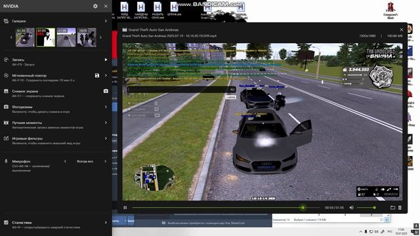Open the 01:33 car clip thumbnail
Image resolution: width=420 pixels, height=236 pixels.
pyautogui.click(x=25, y=37)
